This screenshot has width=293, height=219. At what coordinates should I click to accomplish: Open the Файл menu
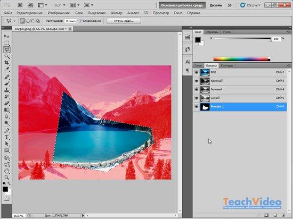click(x=8, y=13)
